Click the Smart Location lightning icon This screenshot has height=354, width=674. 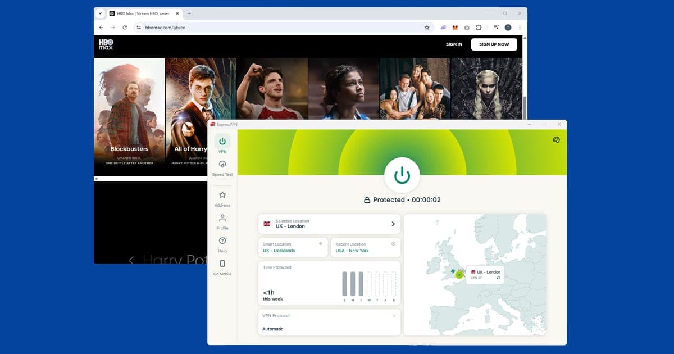[x=321, y=244]
